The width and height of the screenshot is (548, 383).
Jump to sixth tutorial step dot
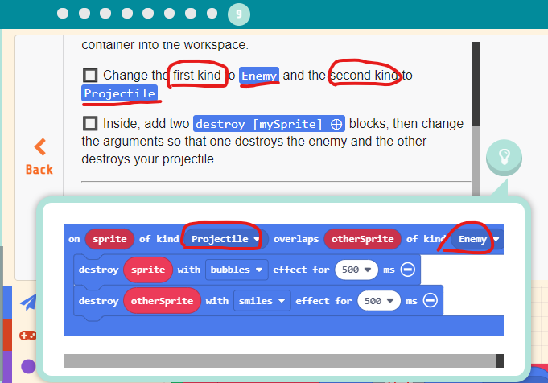click(x=169, y=14)
